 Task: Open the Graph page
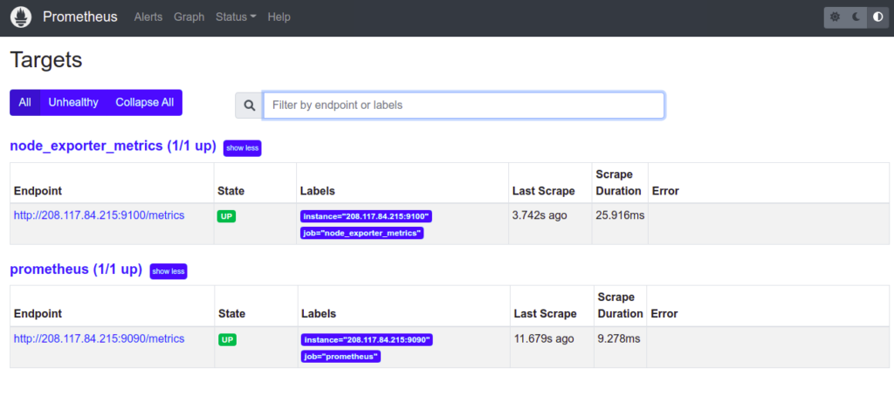[x=189, y=17]
